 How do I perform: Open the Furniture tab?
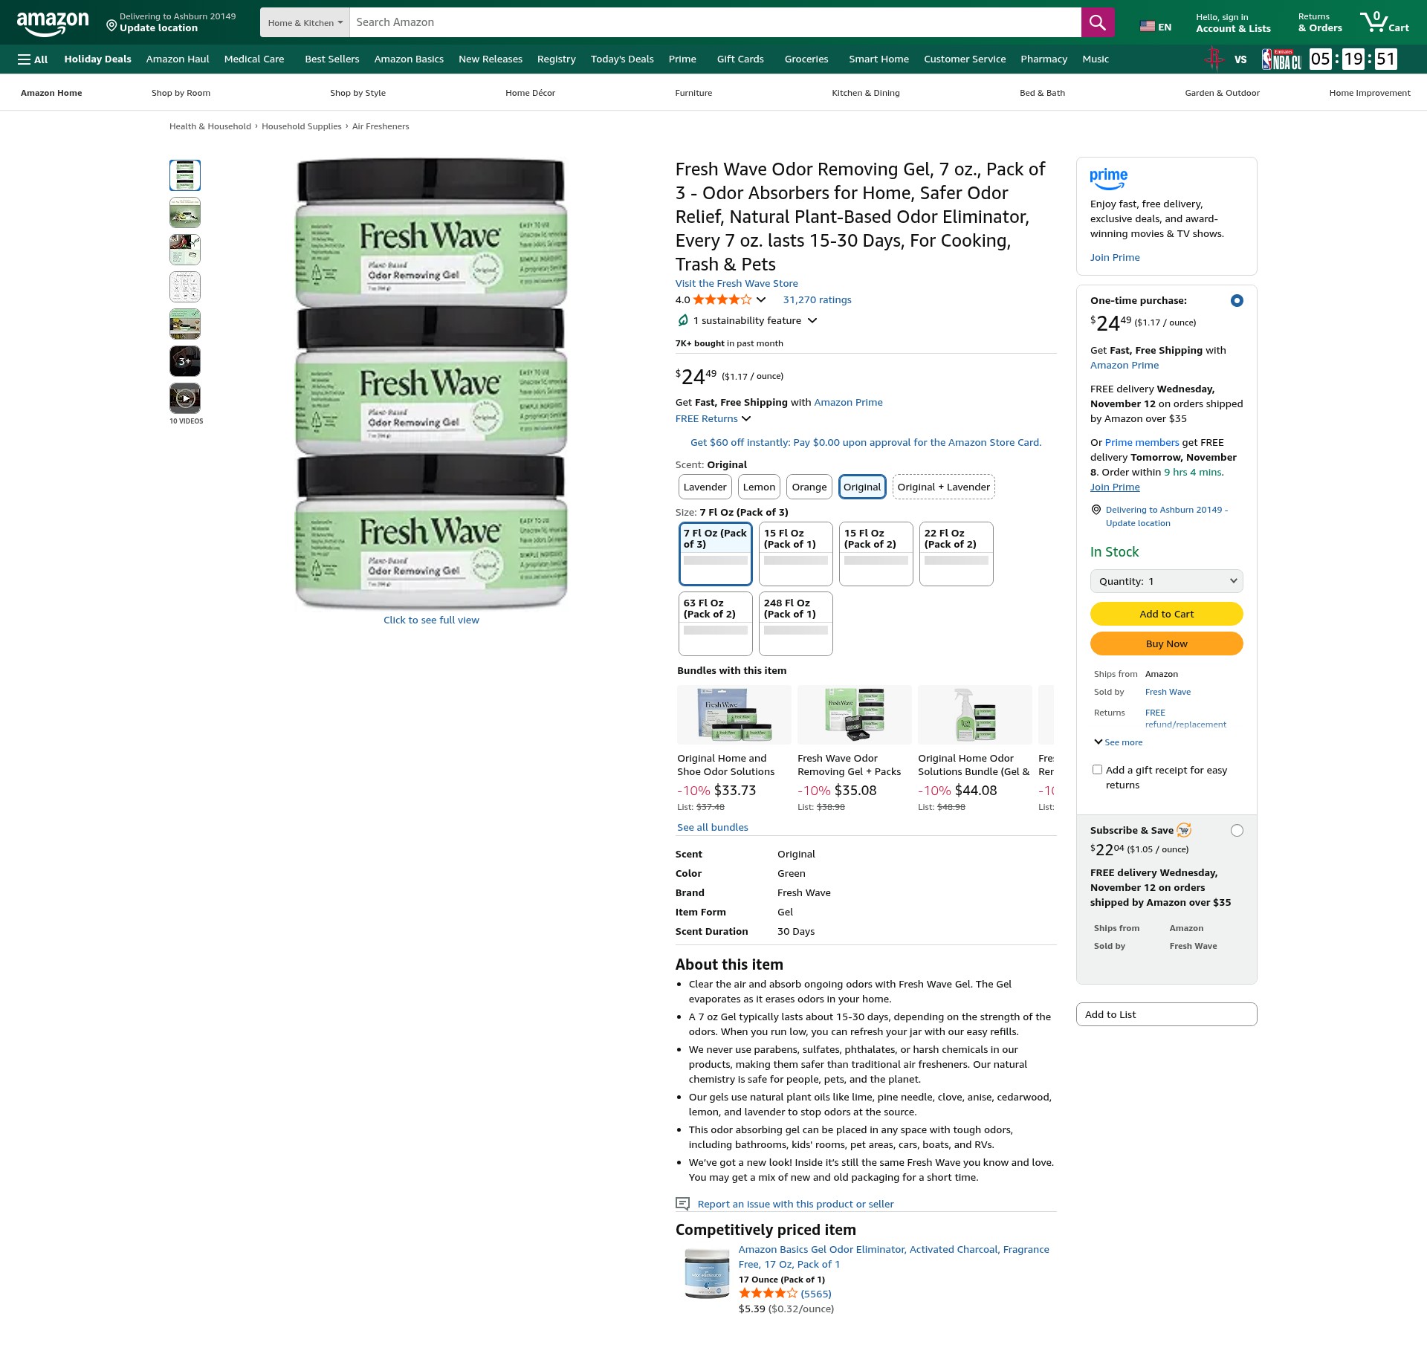[693, 93]
